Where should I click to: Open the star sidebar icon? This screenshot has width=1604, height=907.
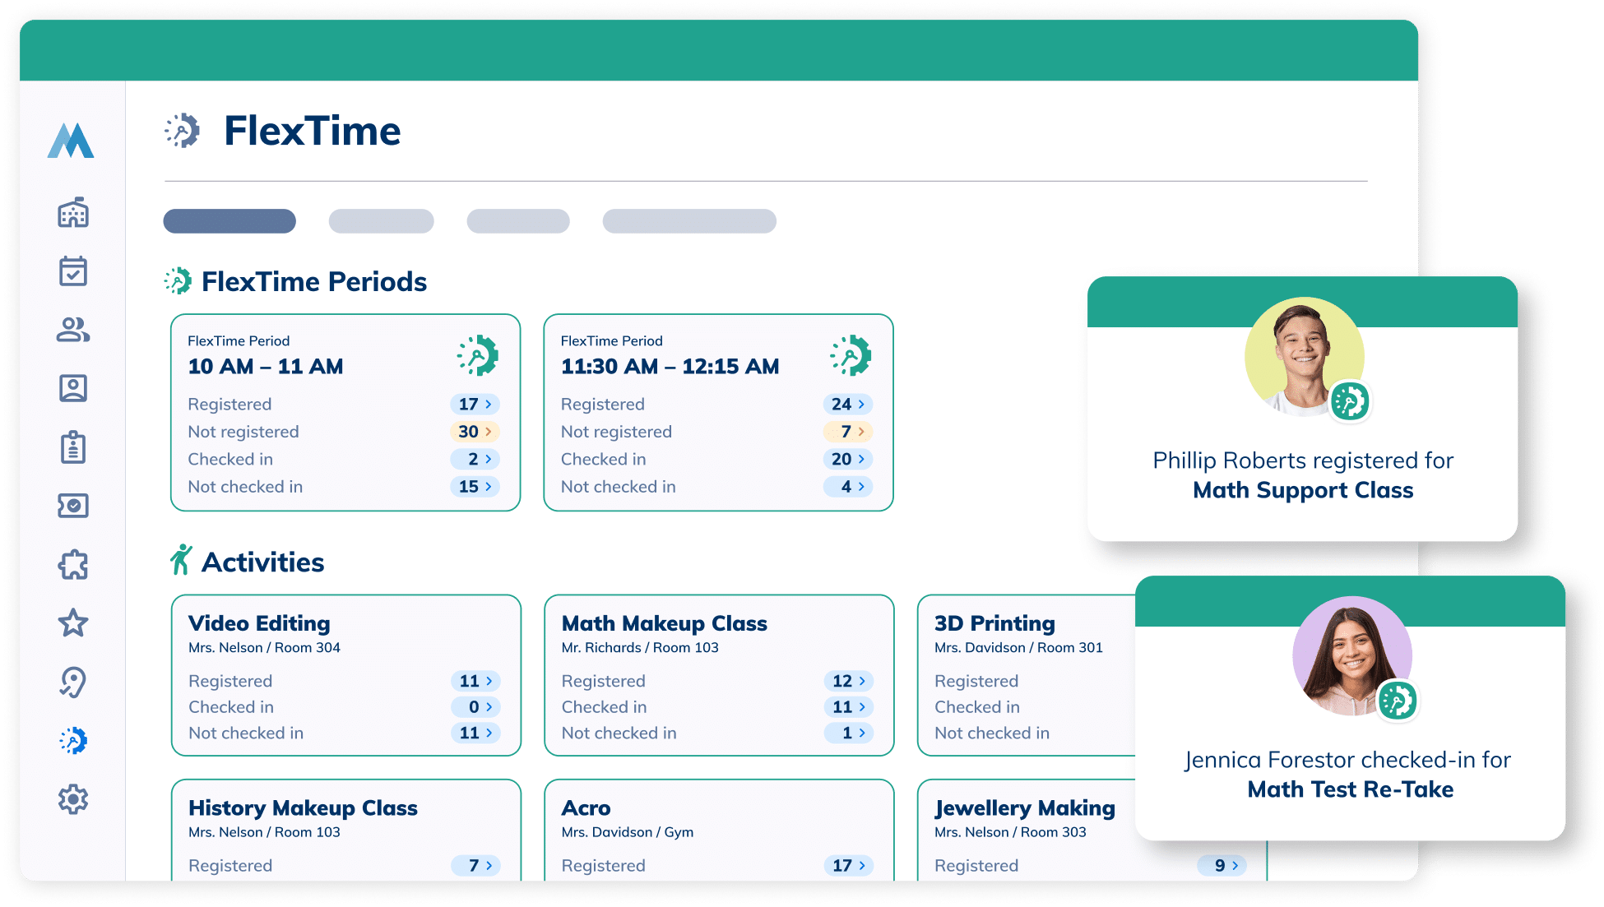click(73, 622)
